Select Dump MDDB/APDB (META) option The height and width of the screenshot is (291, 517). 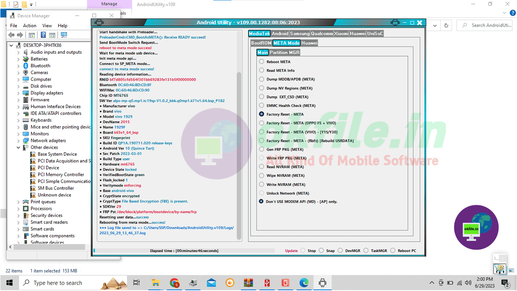click(262, 79)
